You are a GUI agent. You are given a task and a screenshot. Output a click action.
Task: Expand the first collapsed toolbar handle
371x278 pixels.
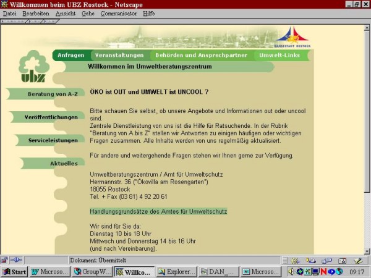tap(11, 22)
